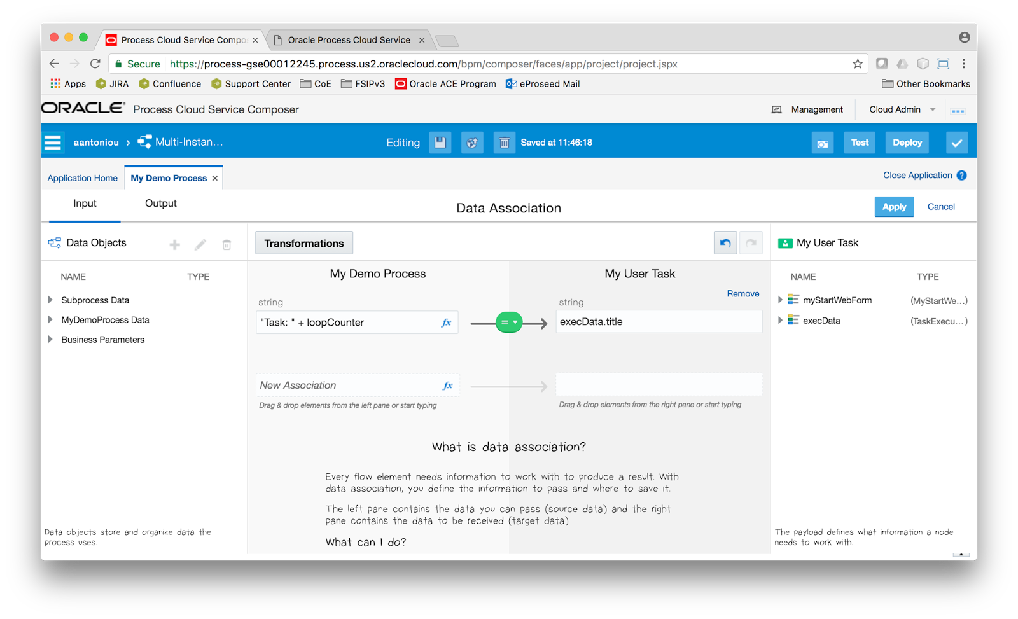Open the Cloud Admin user dropdown
Image resolution: width=1018 pixels, height=619 pixels.
click(902, 109)
